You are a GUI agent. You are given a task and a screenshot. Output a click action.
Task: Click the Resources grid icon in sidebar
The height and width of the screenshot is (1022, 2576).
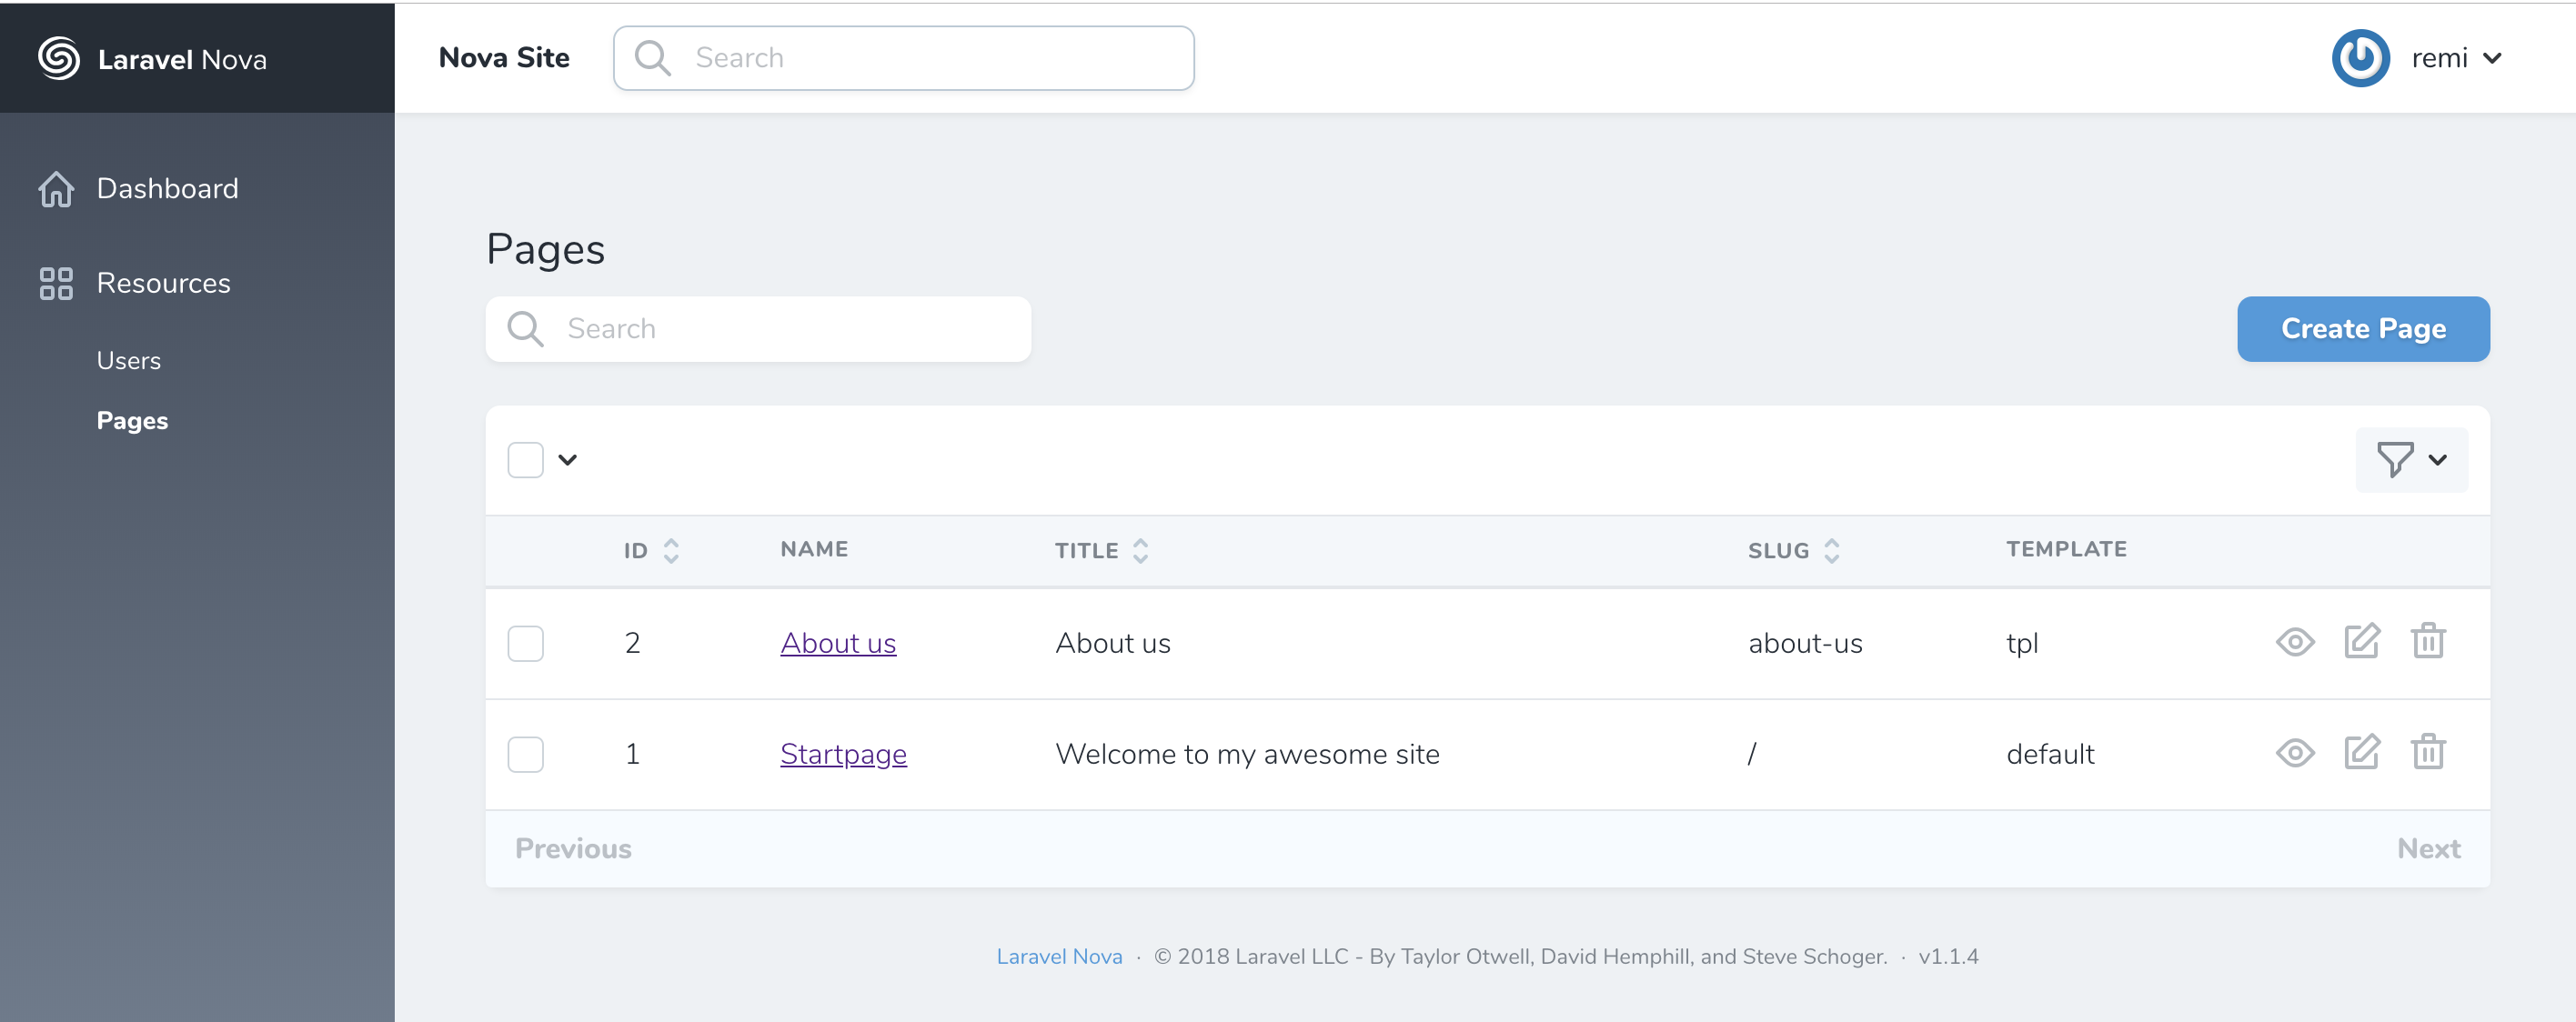(56, 283)
